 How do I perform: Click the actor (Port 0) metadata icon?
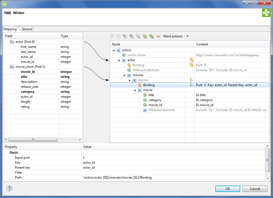point(12,42)
